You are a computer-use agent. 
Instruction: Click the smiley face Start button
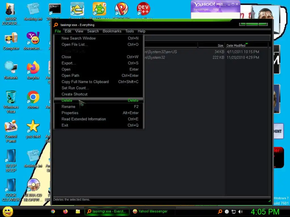coord(8,211)
